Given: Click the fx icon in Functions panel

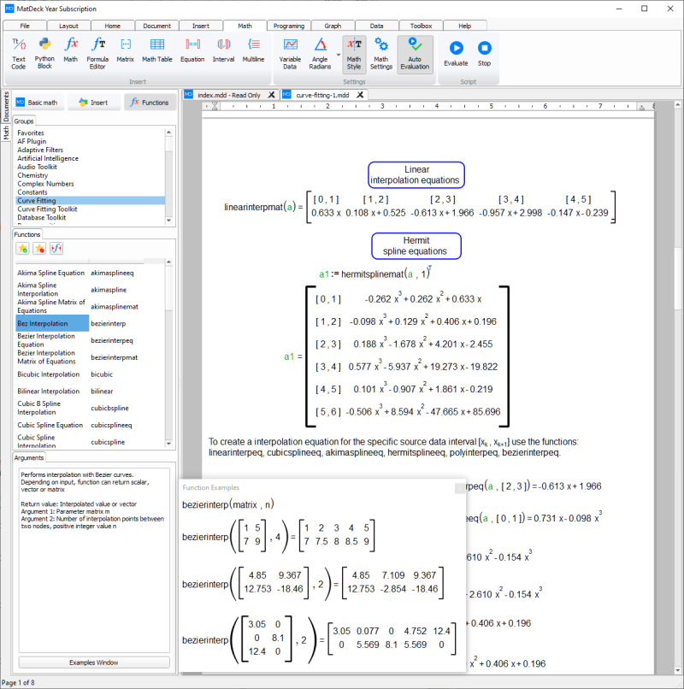Looking at the screenshot, I should [56, 249].
